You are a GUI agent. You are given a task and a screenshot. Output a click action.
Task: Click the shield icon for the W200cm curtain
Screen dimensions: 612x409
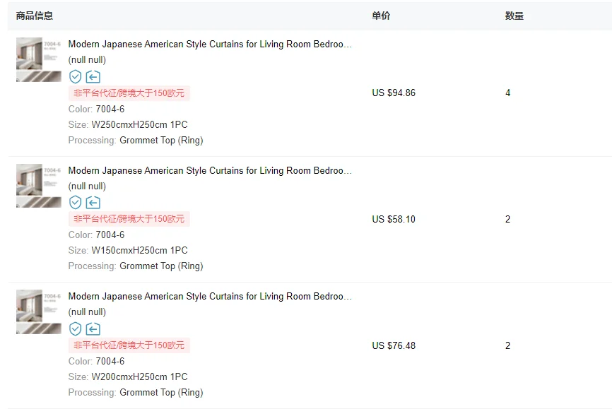pos(75,328)
